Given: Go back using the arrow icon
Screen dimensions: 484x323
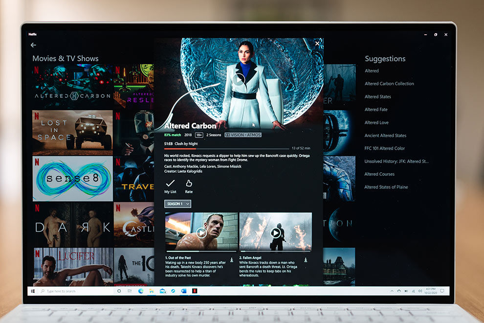Looking at the screenshot, I should pyautogui.click(x=33, y=45).
